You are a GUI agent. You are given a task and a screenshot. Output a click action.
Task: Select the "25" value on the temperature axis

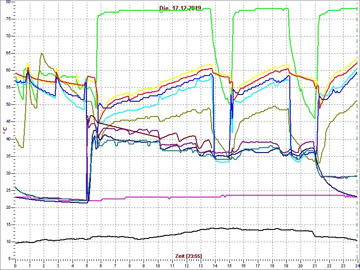coord(8,190)
